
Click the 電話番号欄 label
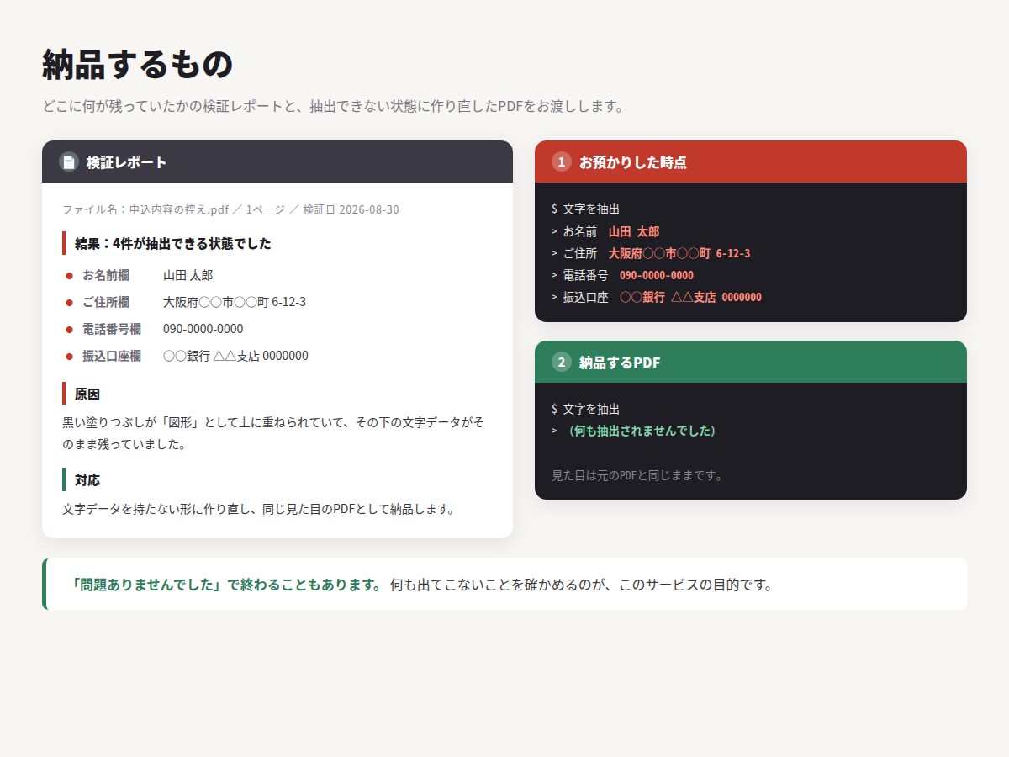(x=112, y=329)
